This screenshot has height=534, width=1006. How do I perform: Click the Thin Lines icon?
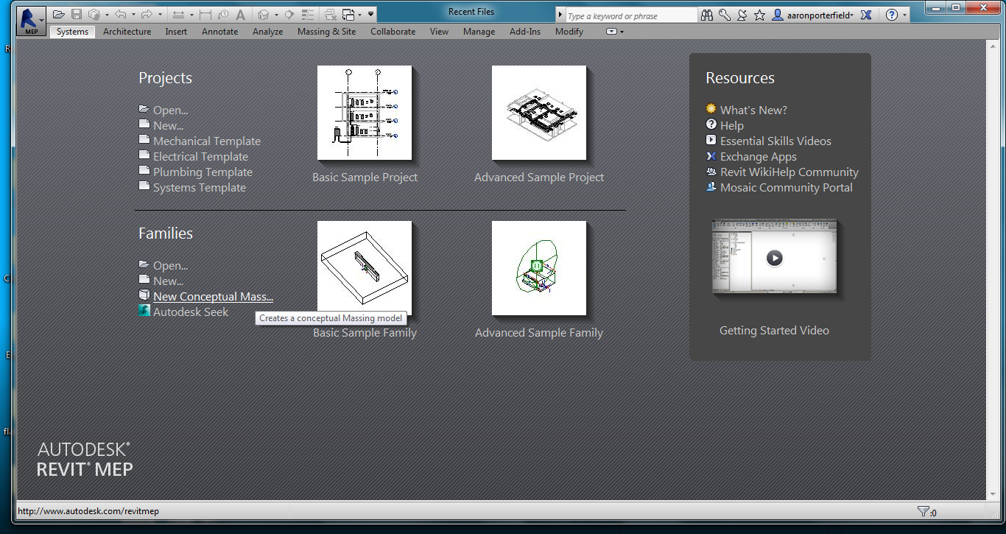coord(308,15)
